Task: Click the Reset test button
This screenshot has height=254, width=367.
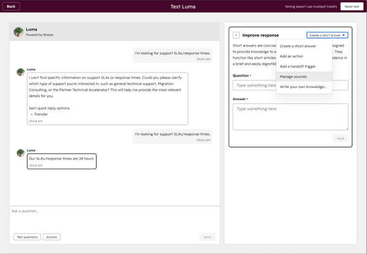Action: pos(352,7)
